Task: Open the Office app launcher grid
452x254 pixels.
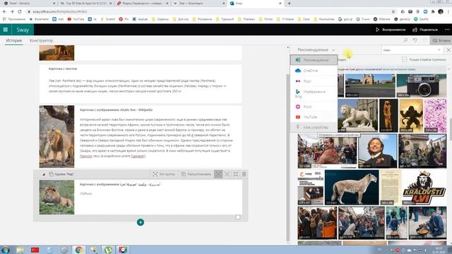Action: (x=6, y=30)
